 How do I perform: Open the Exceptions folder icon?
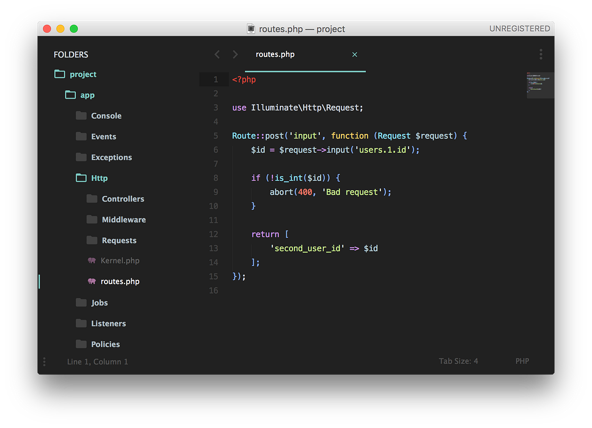tap(81, 157)
